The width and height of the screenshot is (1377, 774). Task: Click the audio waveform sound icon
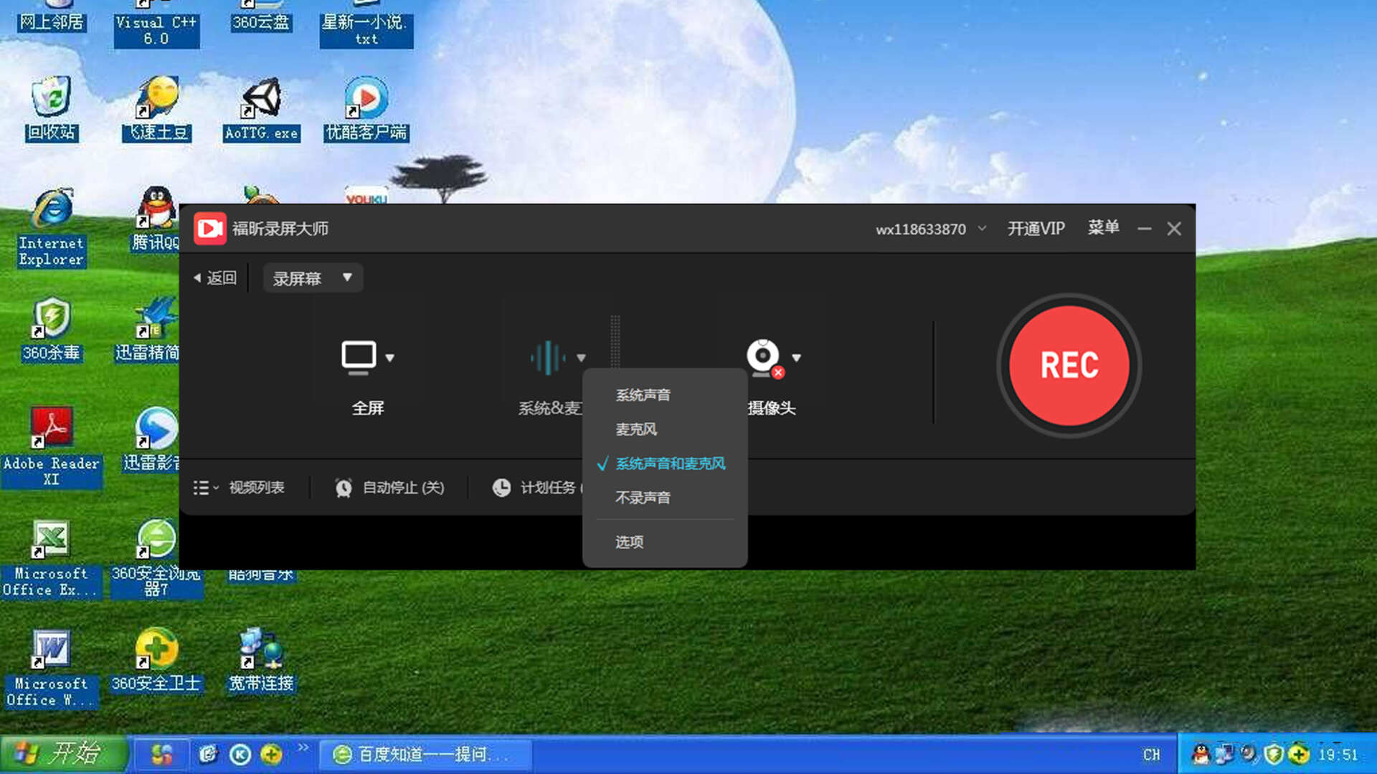pos(548,358)
